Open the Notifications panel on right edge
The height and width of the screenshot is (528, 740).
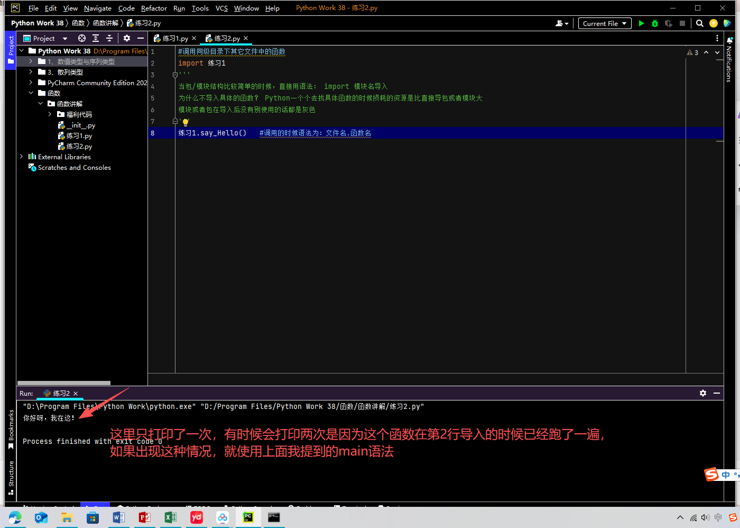730,63
